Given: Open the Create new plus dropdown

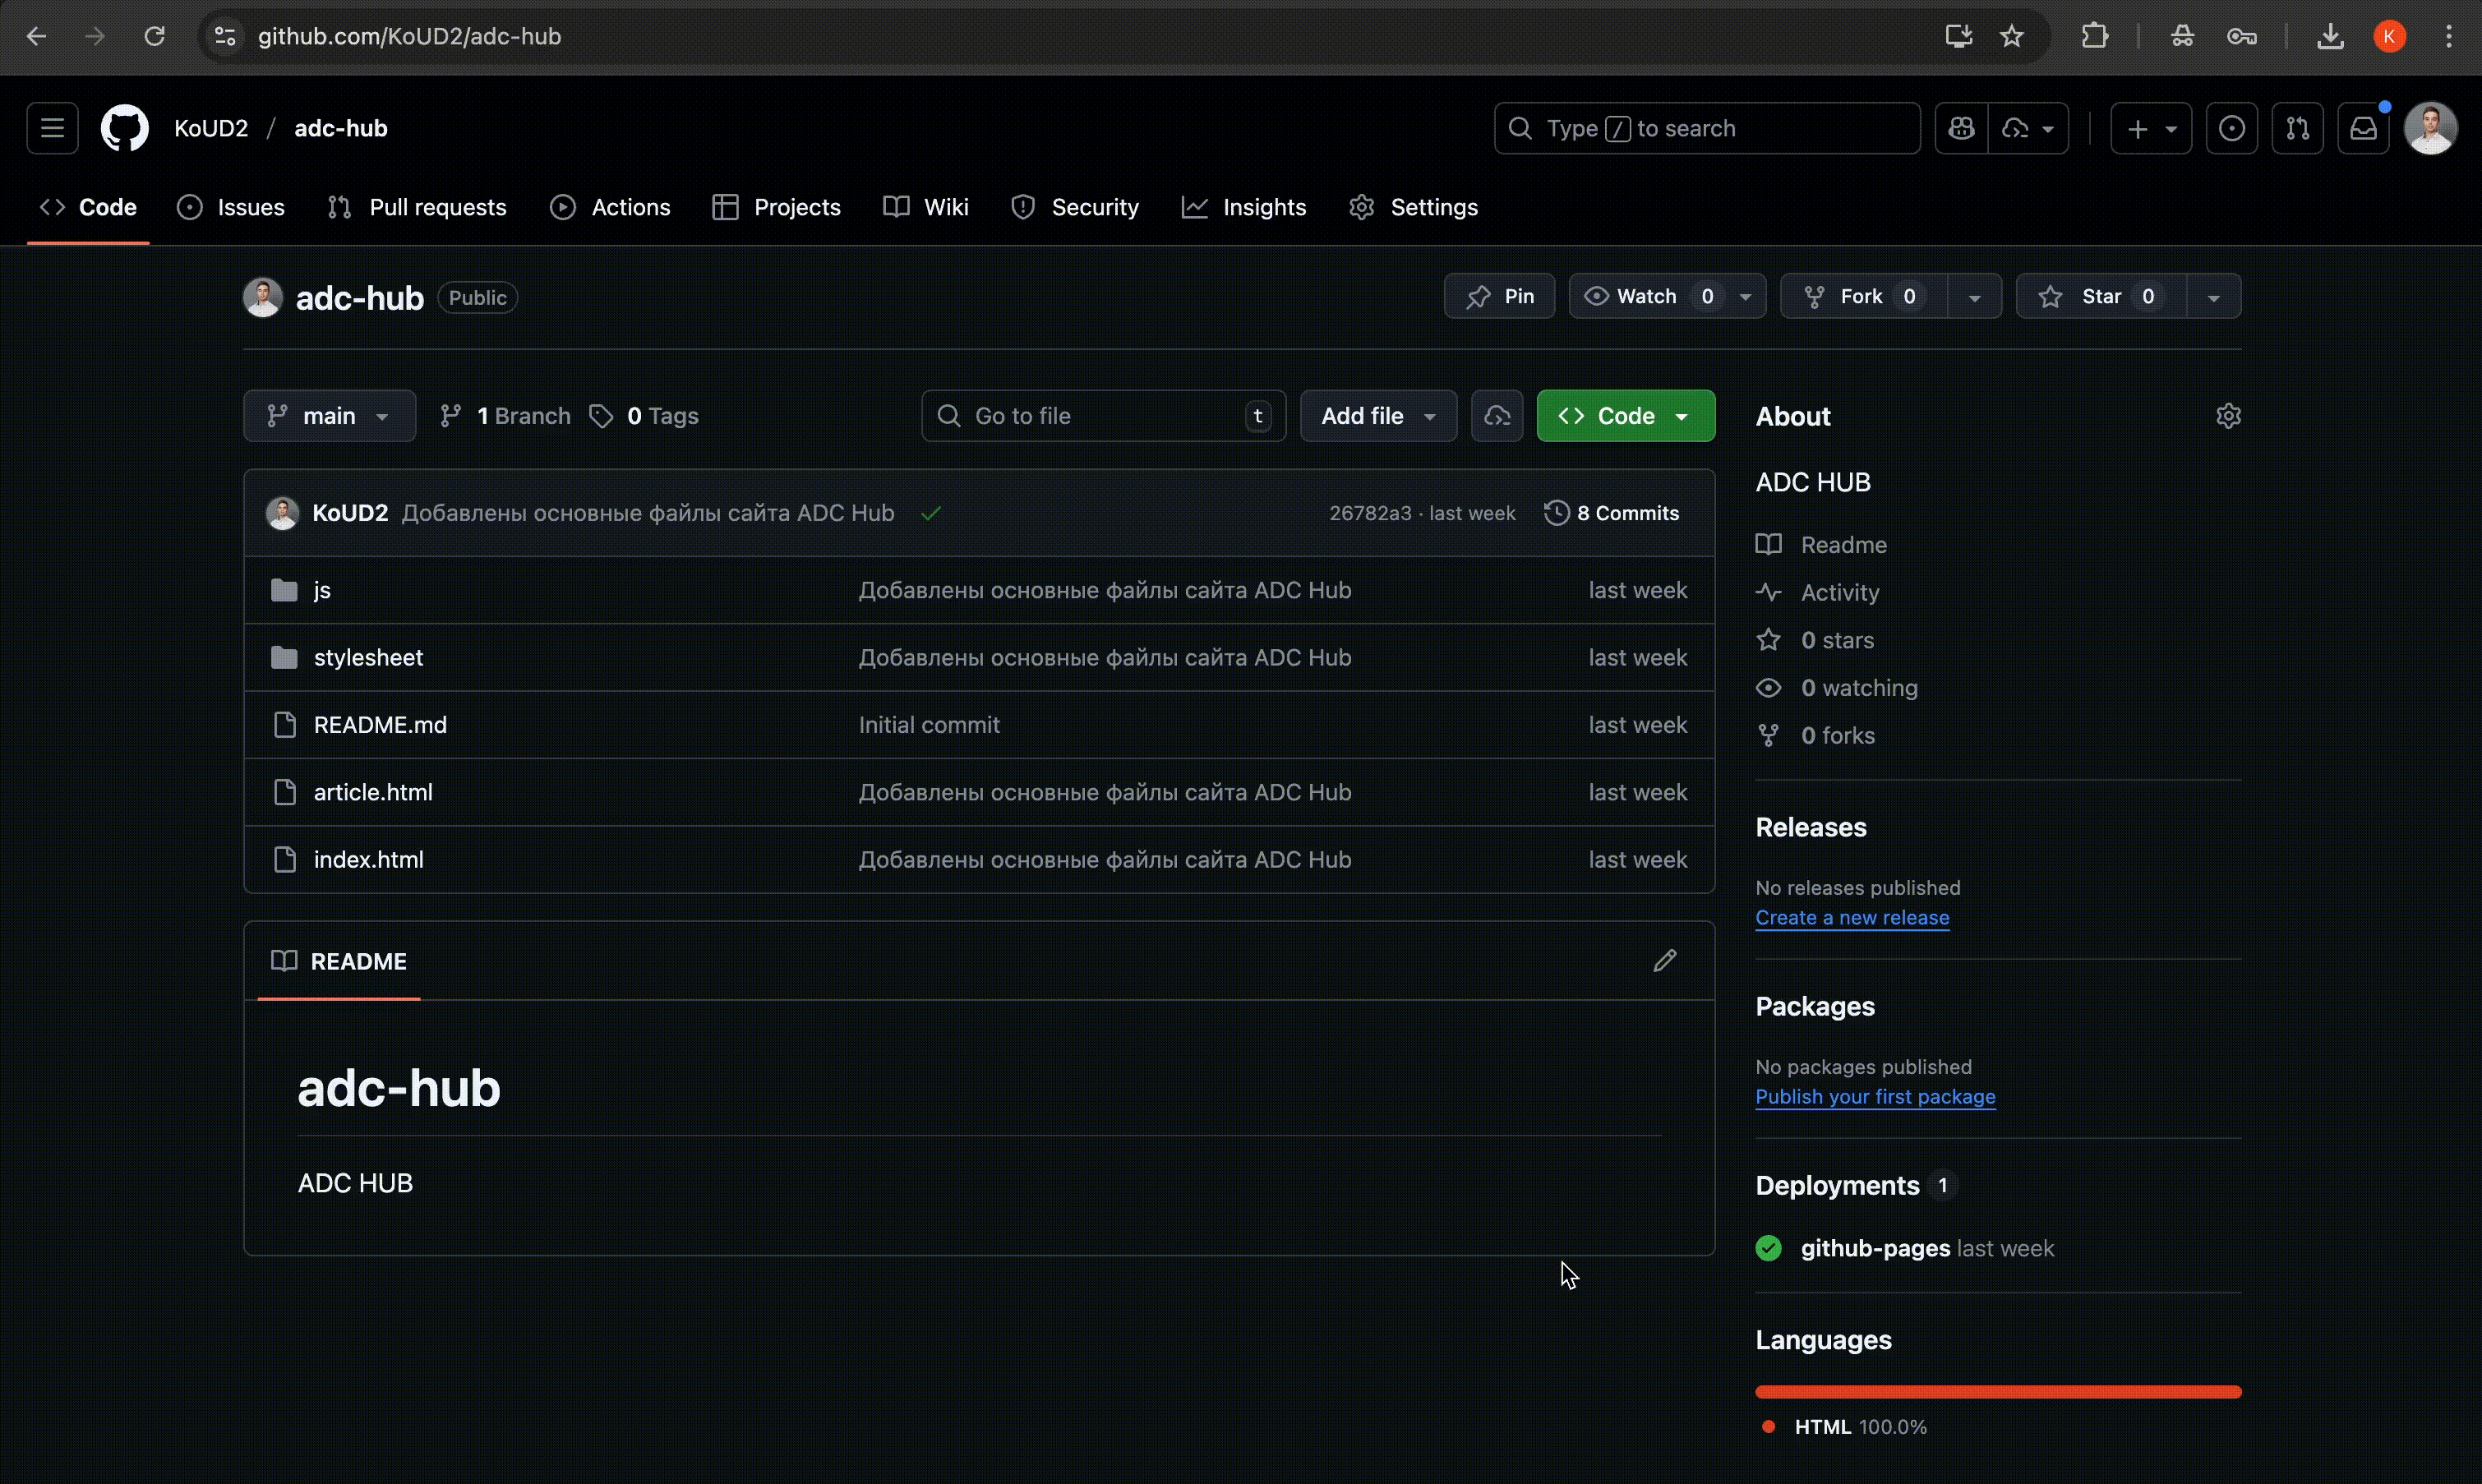Looking at the screenshot, I should click(2151, 128).
